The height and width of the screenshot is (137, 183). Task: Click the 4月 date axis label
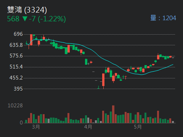(x=88, y=127)
